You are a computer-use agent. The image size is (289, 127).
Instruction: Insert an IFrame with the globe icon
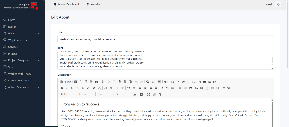point(228,88)
